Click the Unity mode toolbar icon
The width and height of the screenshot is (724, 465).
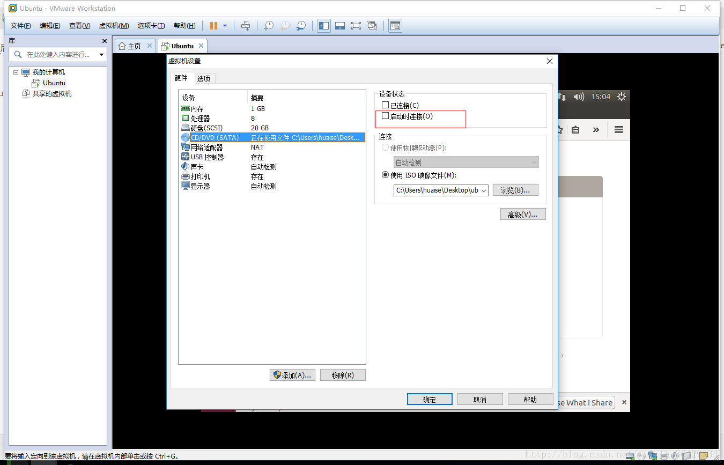coord(373,26)
